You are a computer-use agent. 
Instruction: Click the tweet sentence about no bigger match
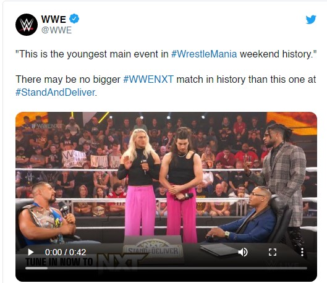click(x=166, y=86)
